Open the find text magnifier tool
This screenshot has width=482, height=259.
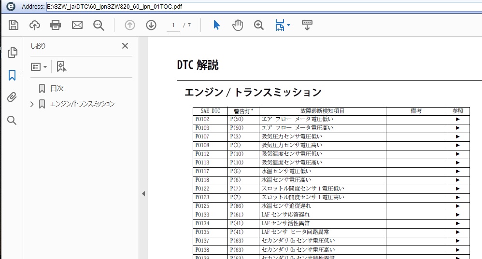point(99,25)
